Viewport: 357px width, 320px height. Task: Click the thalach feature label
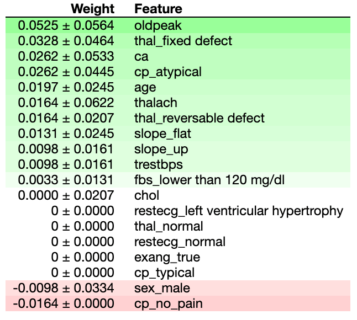click(156, 103)
